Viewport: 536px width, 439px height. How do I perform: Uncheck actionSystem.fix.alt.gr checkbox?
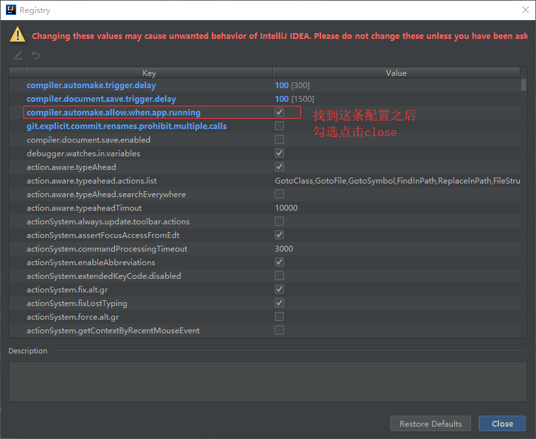click(279, 289)
